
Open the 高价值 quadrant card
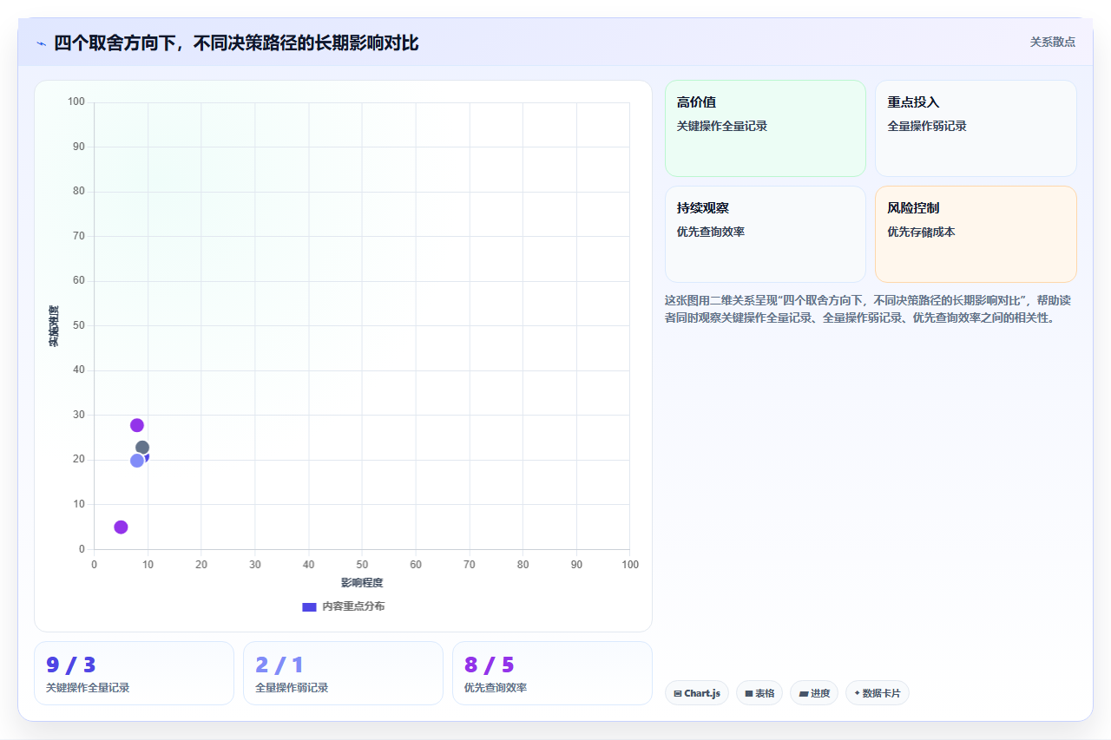[766, 128]
